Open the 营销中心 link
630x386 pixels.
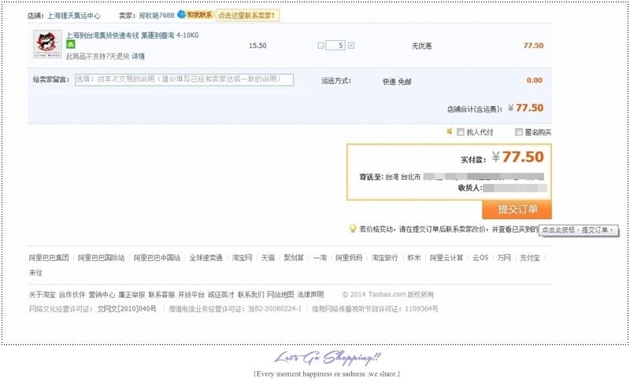[102, 295]
